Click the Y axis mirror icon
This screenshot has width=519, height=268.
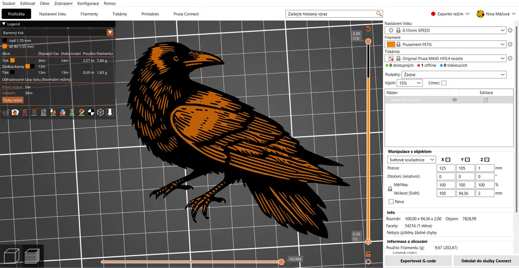467,160
